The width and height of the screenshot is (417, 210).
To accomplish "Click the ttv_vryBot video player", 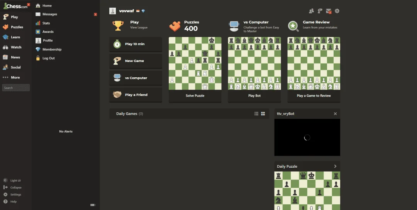I will pyautogui.click(x=307, y=137).
